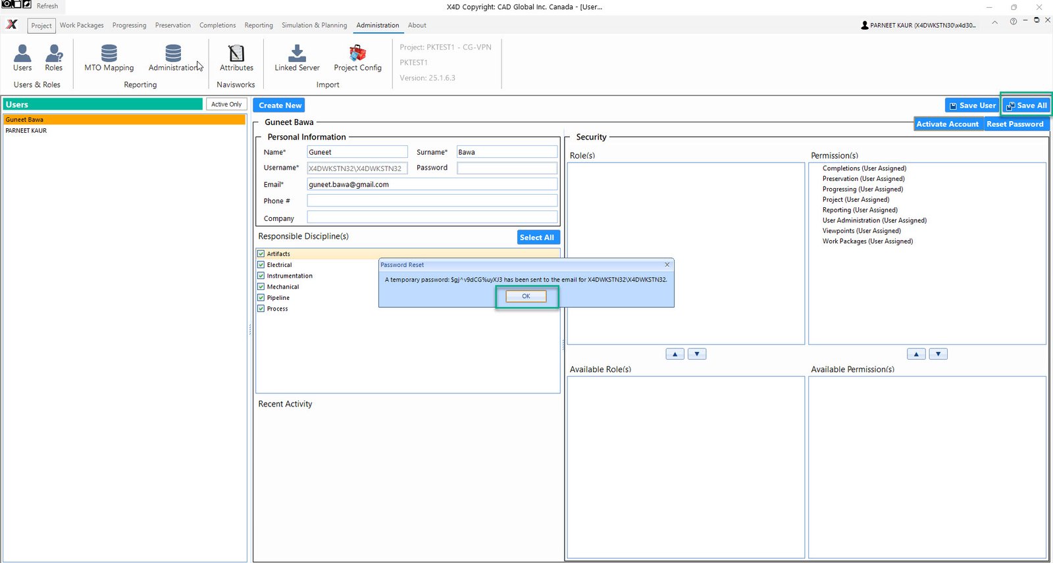Click the MTO Mapping database icon

click(109, 54)
